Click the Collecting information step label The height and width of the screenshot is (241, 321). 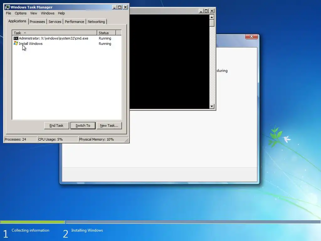(x=30, y=230)
